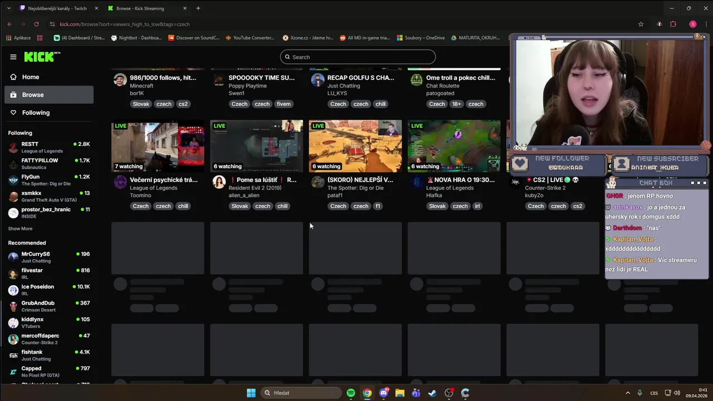The image size is (713, 401).
Task: Click Toomino streamer avatar
Action: tap(120, 182)
